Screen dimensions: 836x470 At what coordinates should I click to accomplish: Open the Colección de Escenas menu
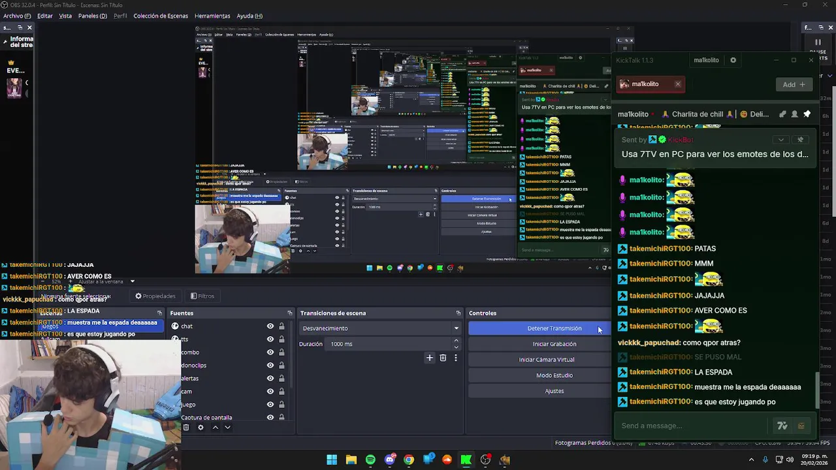(161, 16)
